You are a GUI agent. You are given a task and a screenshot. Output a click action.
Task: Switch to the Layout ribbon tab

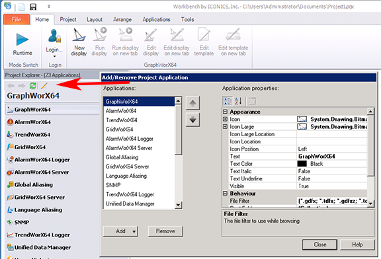[95, 19]
